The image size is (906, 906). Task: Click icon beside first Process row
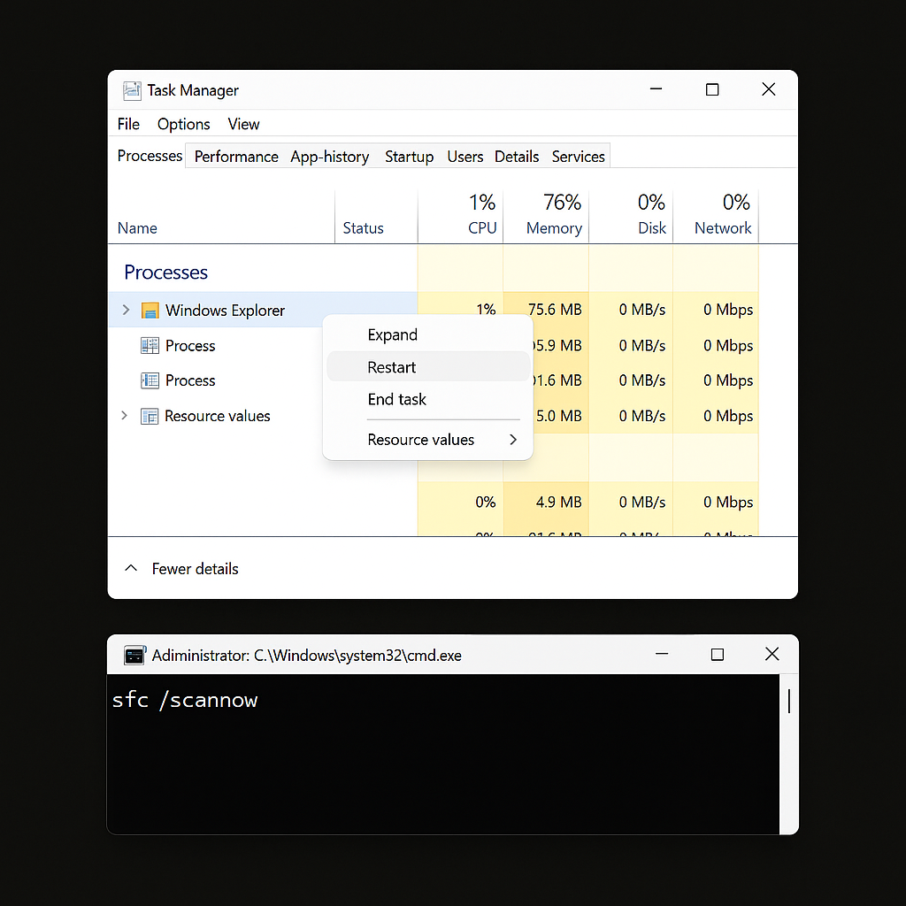click(x=150, y=346)
